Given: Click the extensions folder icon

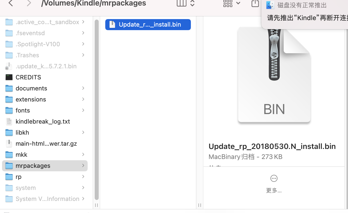Looking at the screenshot, I should pyautogui.click(x=9, y=99).
